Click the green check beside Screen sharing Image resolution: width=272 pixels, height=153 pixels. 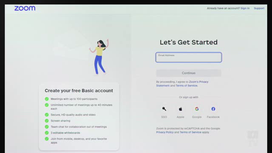click(47, 121)
